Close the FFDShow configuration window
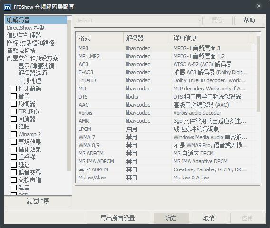This screenshot has height=228, width=270. click(259, 6)
